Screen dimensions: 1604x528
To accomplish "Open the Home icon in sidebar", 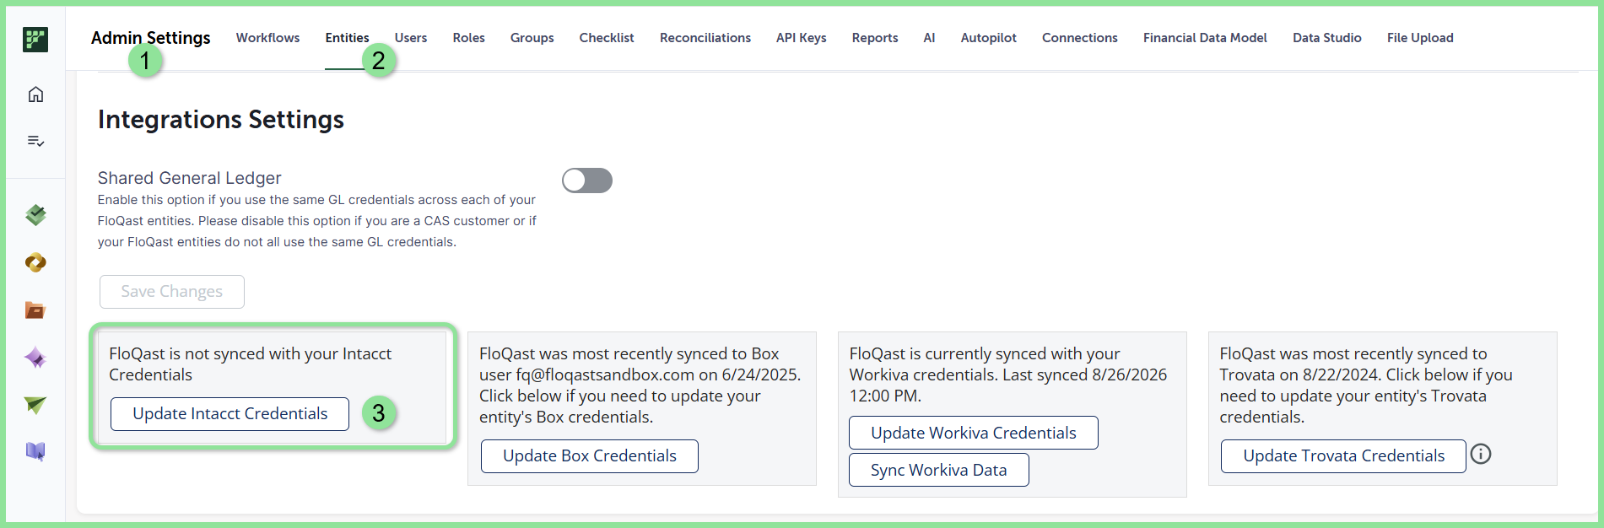I will [35, 94].
